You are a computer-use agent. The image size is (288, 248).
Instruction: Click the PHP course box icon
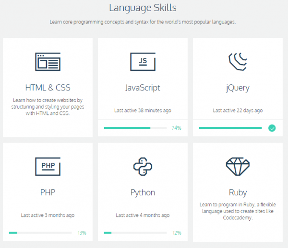click(48, 167)
